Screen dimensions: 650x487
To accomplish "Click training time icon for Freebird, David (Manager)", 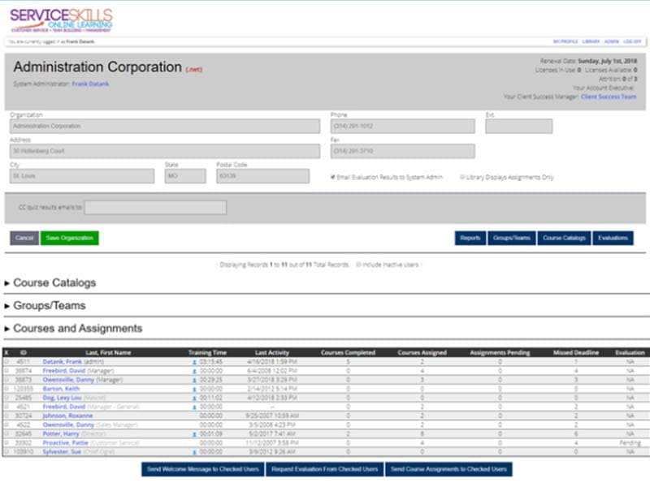I will (194, 370).
